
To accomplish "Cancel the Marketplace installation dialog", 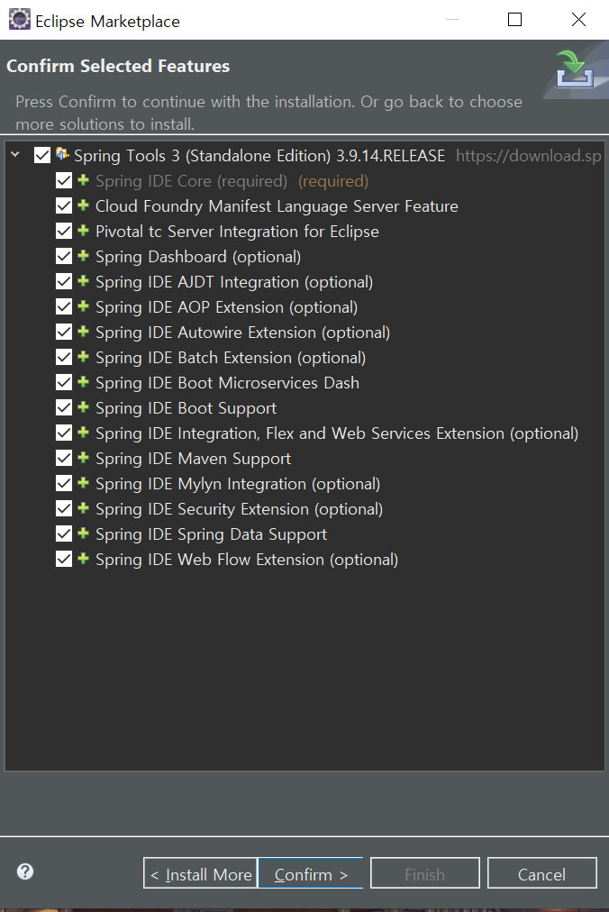I will pyautogui.click(x=541, y=873).
